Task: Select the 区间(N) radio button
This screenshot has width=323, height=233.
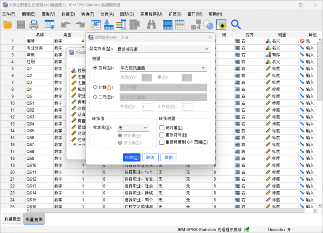Action: point(95,68)
